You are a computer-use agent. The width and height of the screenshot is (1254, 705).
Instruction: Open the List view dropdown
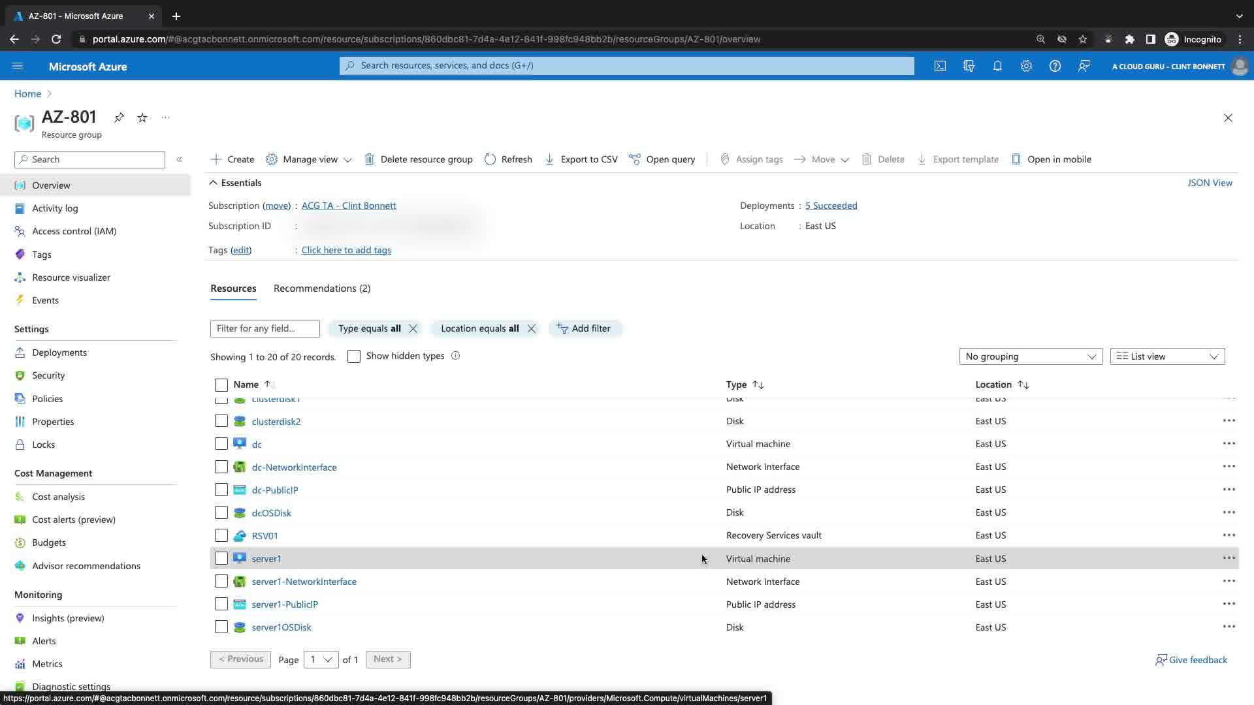[1166, 356]
